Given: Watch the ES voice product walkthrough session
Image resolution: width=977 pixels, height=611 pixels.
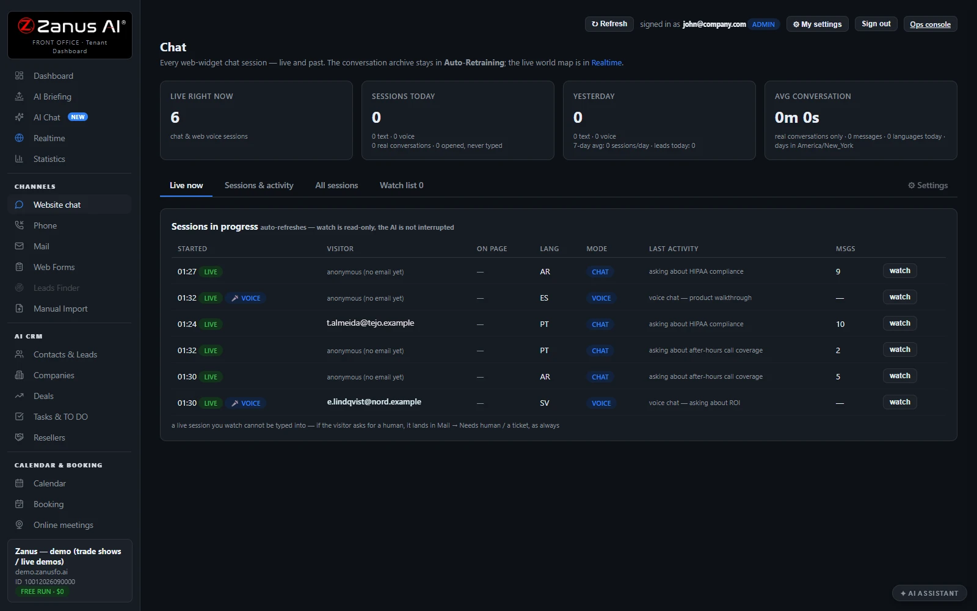Looking at the screenshot, I should click(899, 297).
